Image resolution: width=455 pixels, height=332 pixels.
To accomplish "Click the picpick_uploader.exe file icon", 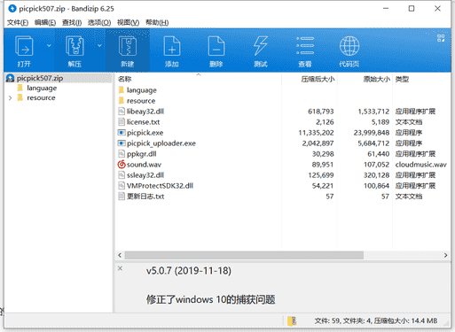I will (x=122, y=143).
